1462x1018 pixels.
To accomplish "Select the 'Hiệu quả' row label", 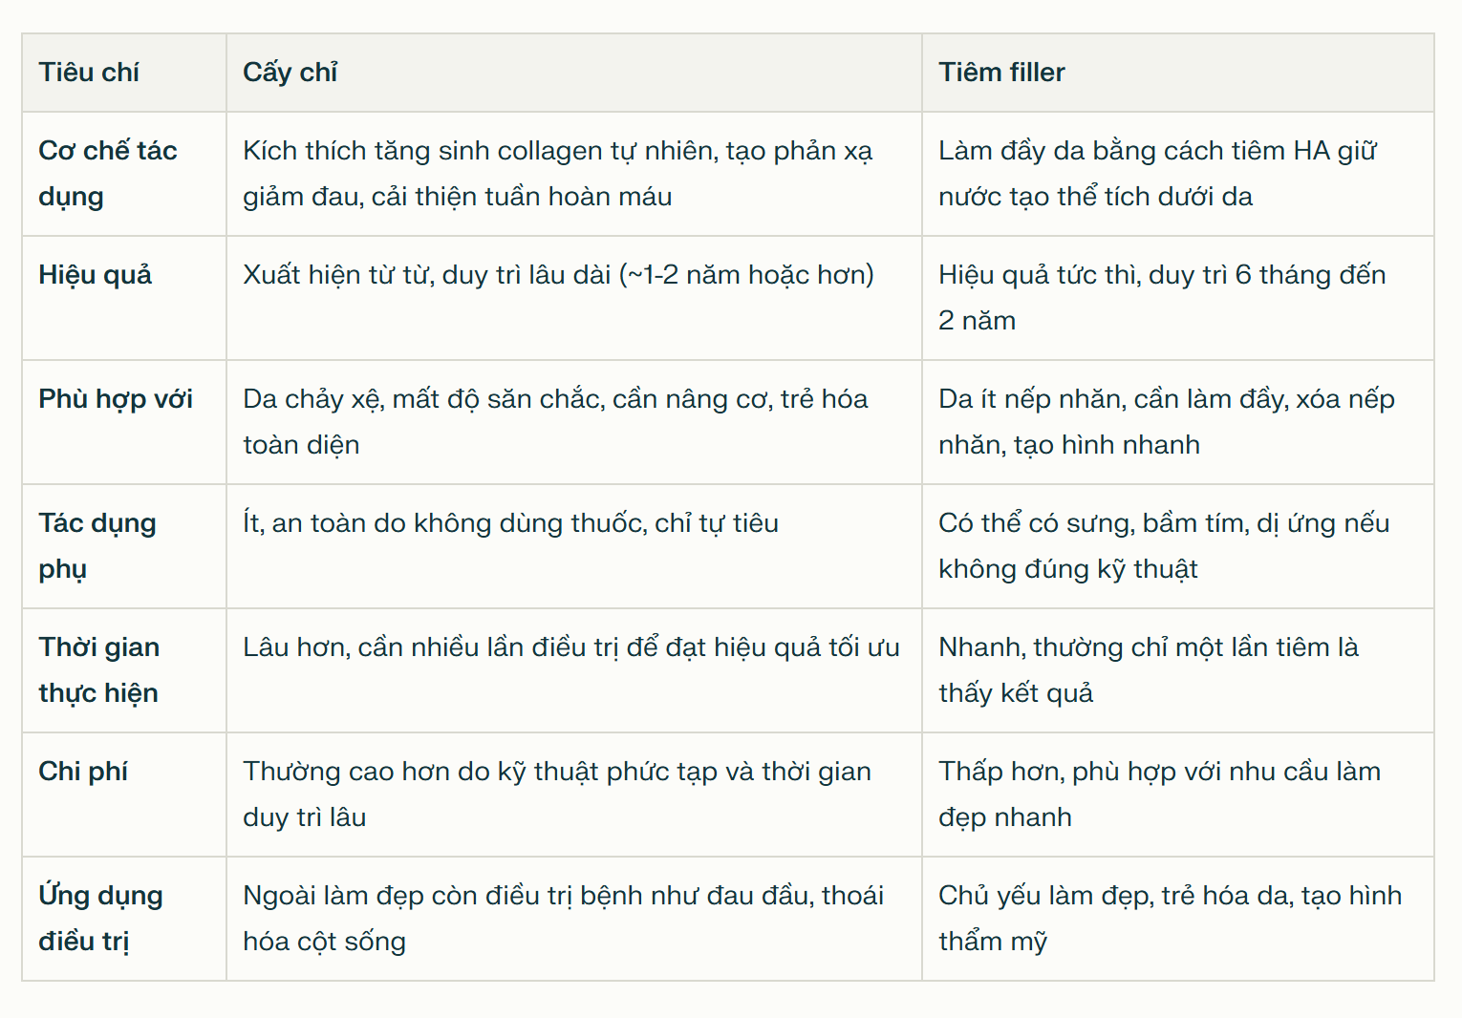I will coord(95,275).
